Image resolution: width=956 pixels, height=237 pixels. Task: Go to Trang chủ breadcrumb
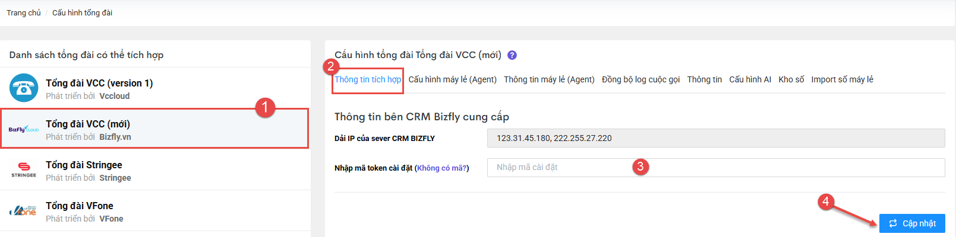click(x=24, y=12)
